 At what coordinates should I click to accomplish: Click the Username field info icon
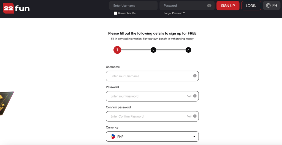[x=195, y=76]
